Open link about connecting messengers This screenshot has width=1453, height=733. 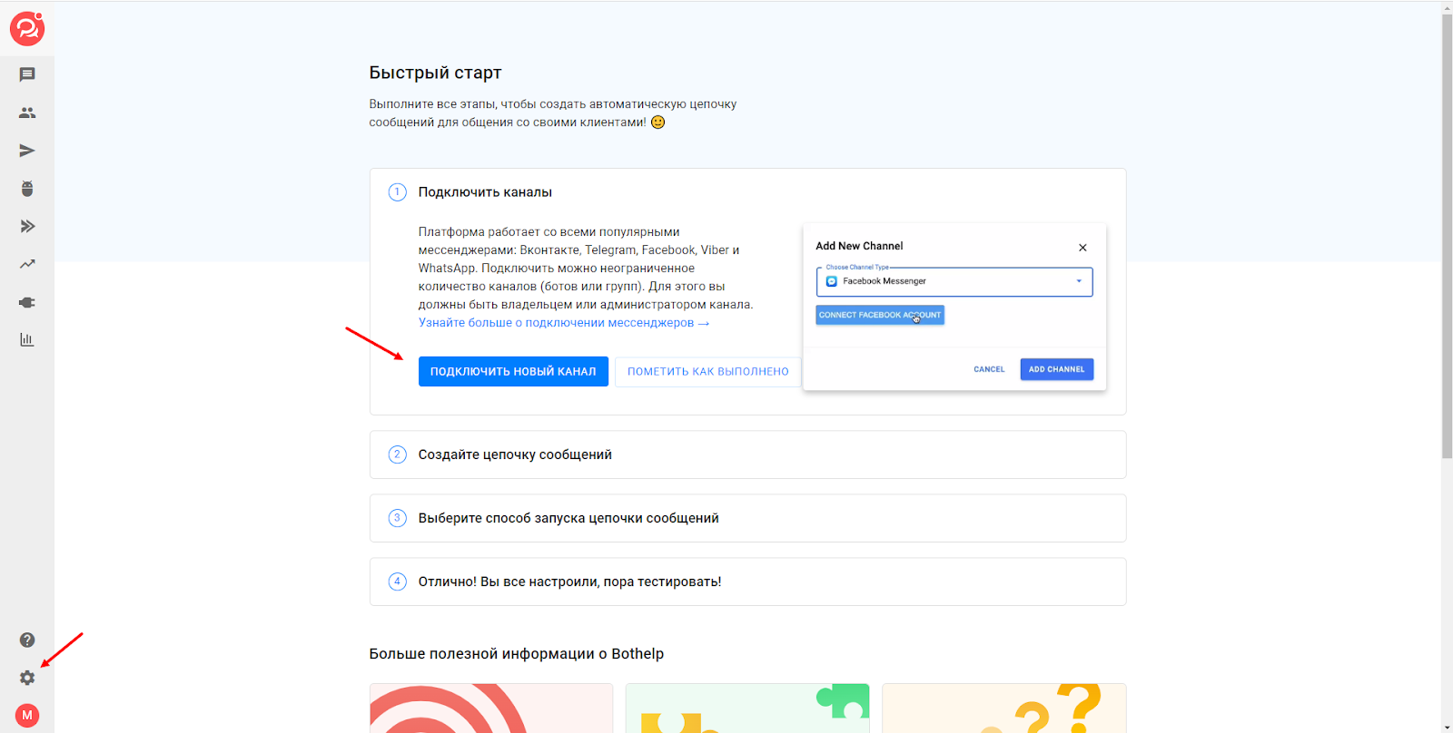tap(563, 323)
